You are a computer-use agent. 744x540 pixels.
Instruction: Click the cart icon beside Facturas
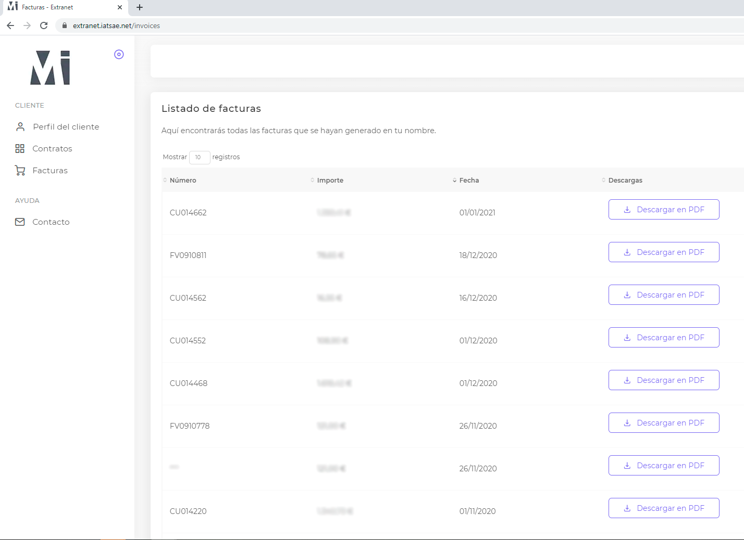pyautogui.click(x=20, y=171)
